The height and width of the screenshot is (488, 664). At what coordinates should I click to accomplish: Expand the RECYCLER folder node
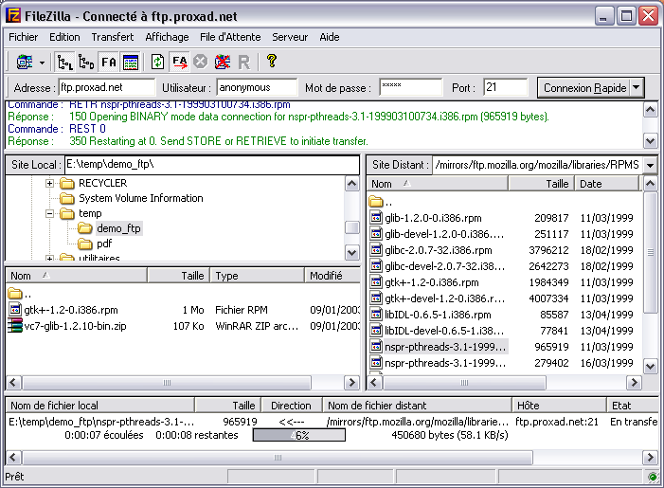point(49,184)
